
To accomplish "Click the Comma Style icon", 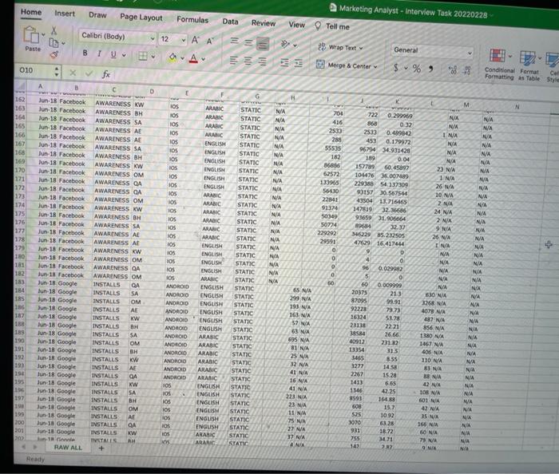I will 430,69.
